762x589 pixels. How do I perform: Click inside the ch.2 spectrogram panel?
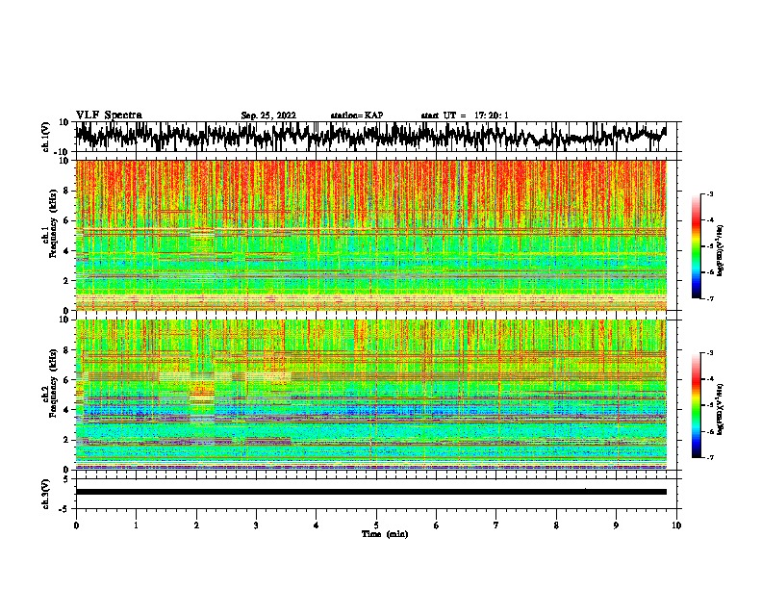(371, 395)
